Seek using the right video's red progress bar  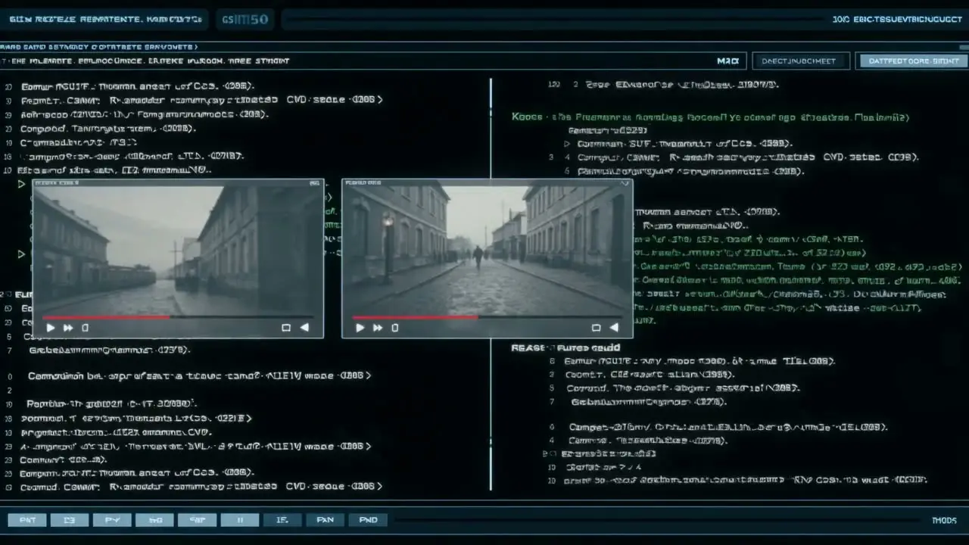pyautogui.click(x=488, y=317)
